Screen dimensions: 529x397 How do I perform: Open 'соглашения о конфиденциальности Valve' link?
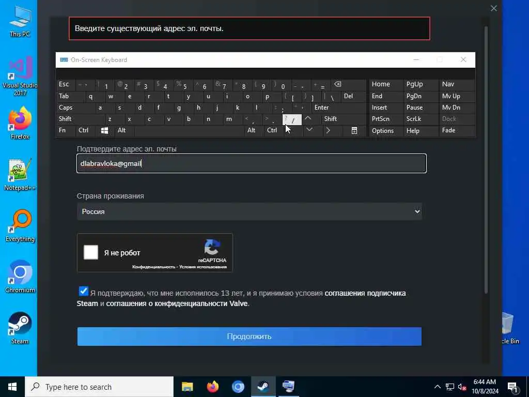point(177,303)
